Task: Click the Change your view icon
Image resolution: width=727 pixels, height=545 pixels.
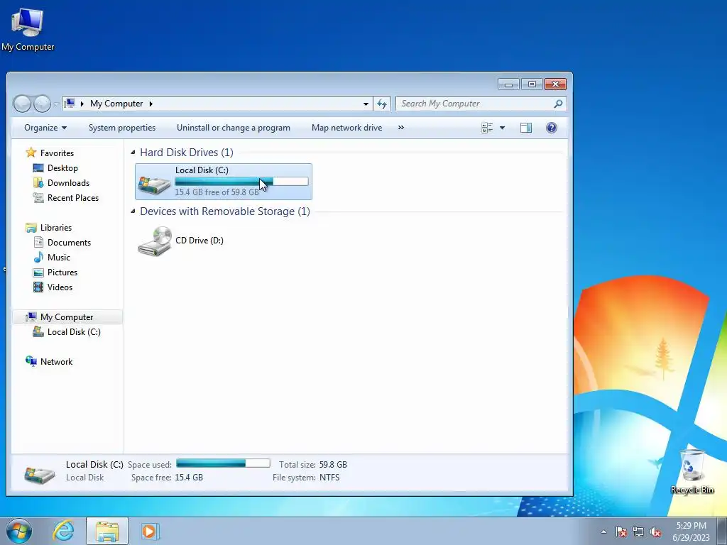Action: point(487,128)
